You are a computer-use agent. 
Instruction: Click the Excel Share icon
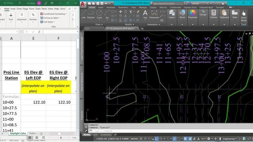point(70,9)
